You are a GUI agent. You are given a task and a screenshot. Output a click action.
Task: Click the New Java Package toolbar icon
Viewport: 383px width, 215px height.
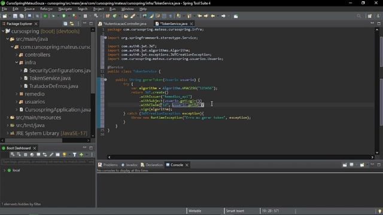point(108,16)
